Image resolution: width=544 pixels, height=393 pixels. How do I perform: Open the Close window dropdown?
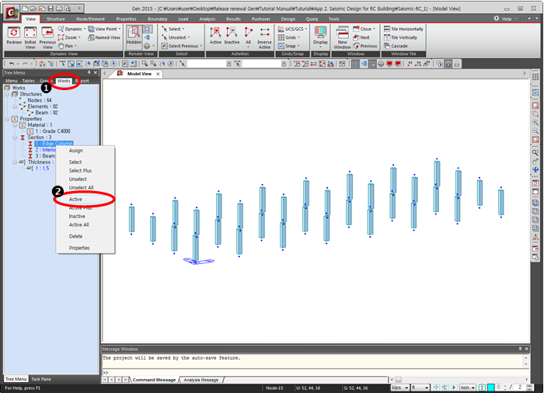point(364,30)
